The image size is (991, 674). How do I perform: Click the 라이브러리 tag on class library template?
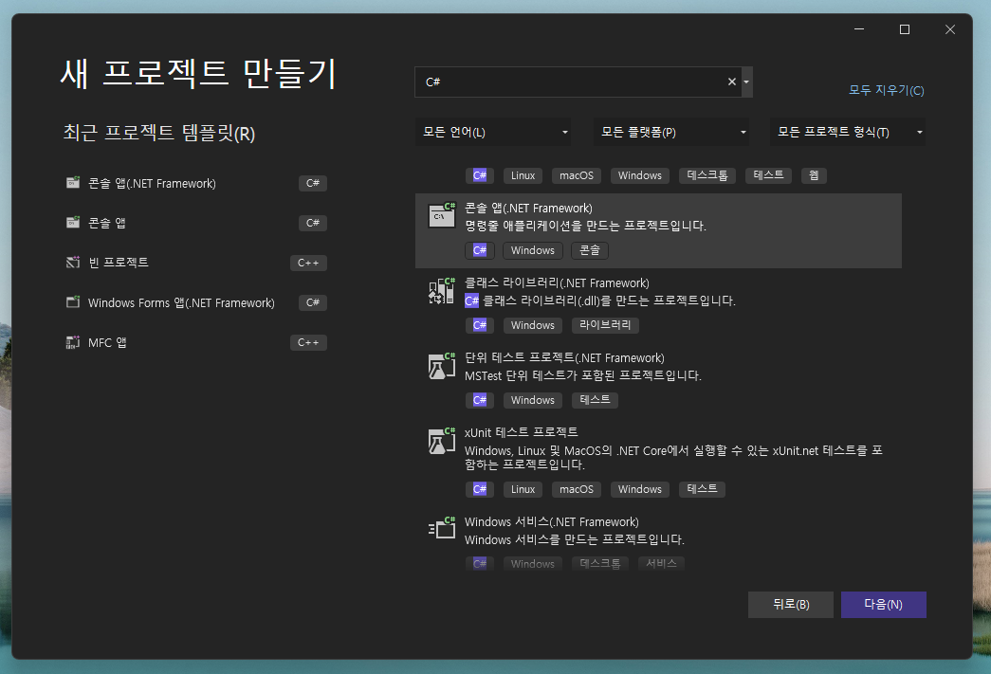click(x=605, y=325)
